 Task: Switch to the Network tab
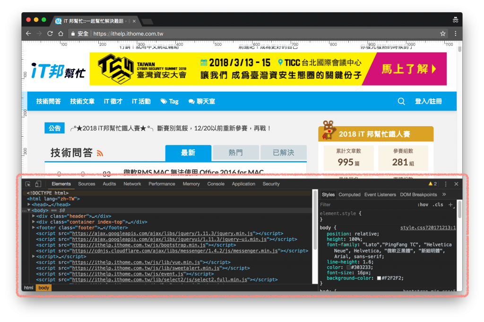pyautogui.click(x=132, y=183)
